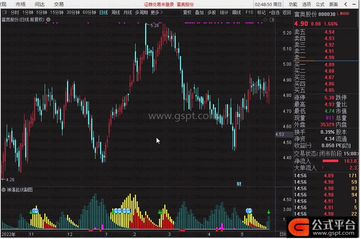This screenshot has height=239, width=361.
Task: Select the 日线 daily period
Action: [104, 12]
